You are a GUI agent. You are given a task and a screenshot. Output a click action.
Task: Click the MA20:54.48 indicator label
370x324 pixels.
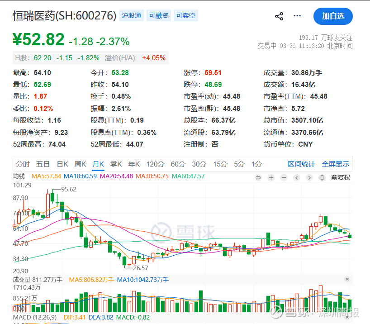(116, 176)
